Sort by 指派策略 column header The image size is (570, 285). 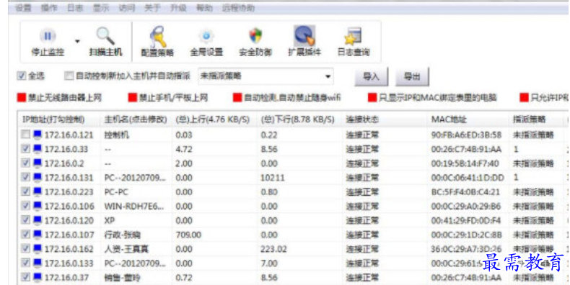pos(536,119)
